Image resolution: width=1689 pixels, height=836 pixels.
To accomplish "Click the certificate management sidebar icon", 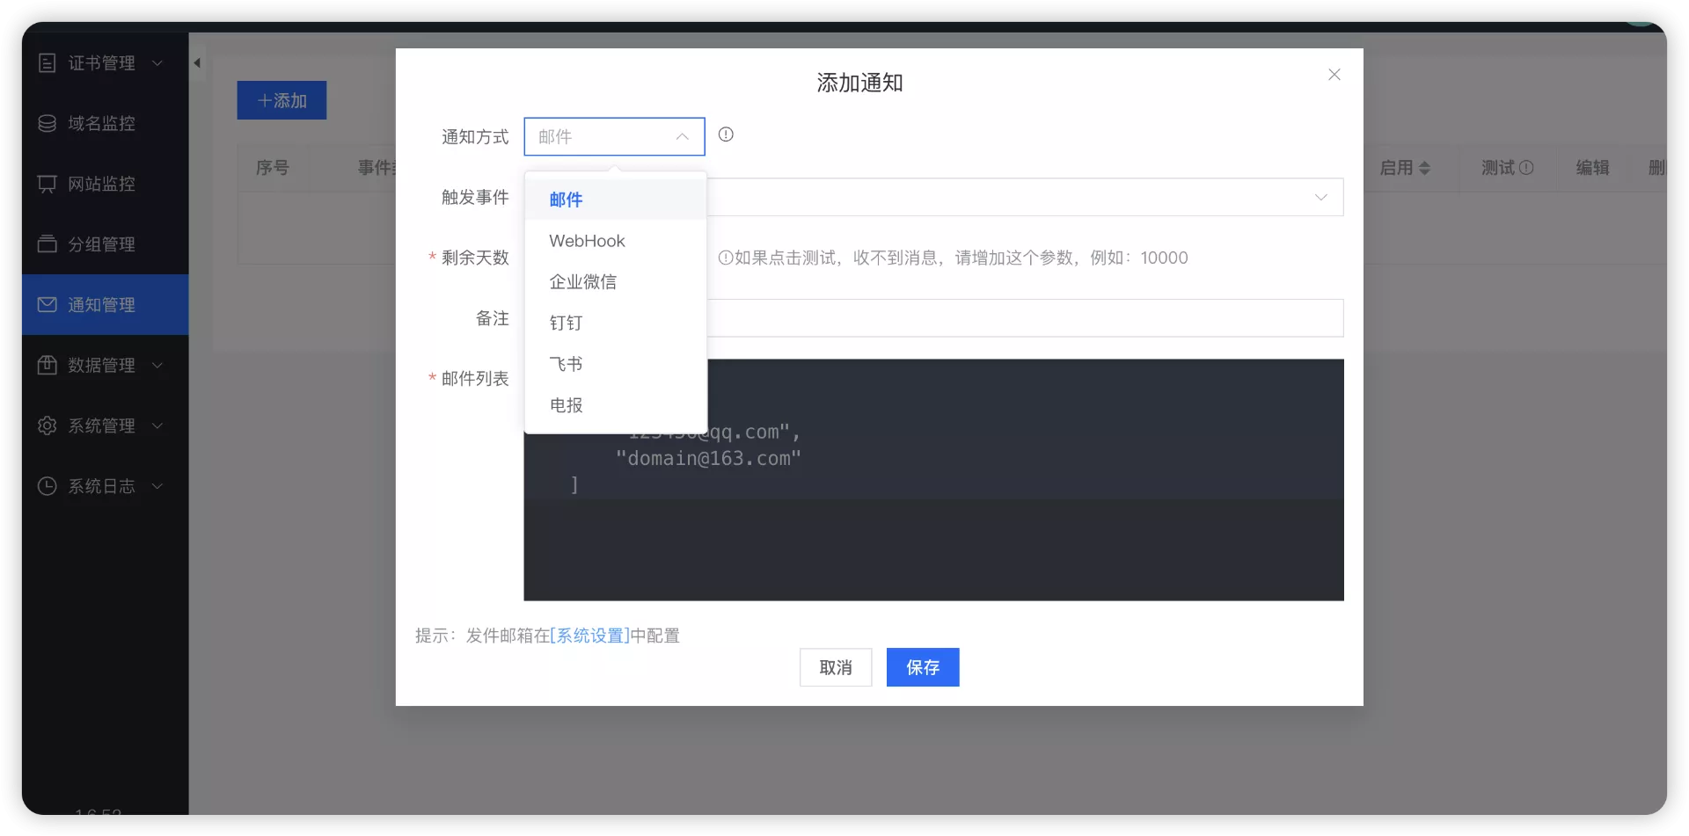I will (x=48, y=63).
